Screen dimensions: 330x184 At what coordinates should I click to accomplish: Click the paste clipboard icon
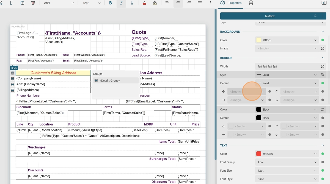point(22,3)
